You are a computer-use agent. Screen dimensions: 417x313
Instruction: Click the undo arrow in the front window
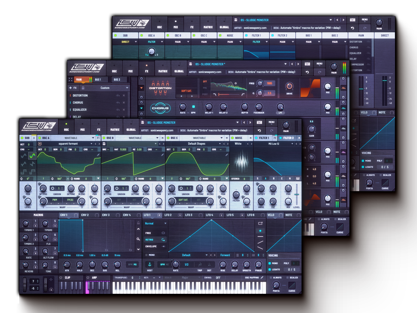point(259,131)
